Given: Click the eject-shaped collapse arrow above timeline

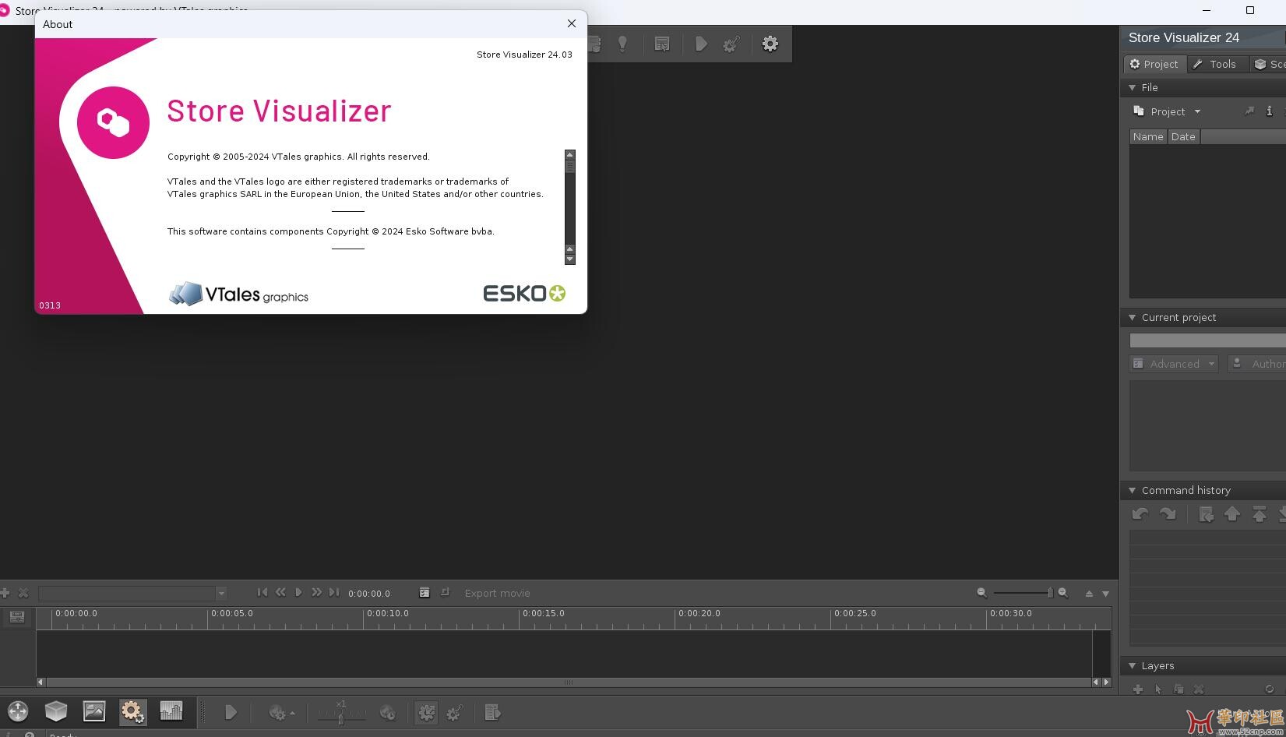Looking at the screenshot, I should click(1089, 594).
